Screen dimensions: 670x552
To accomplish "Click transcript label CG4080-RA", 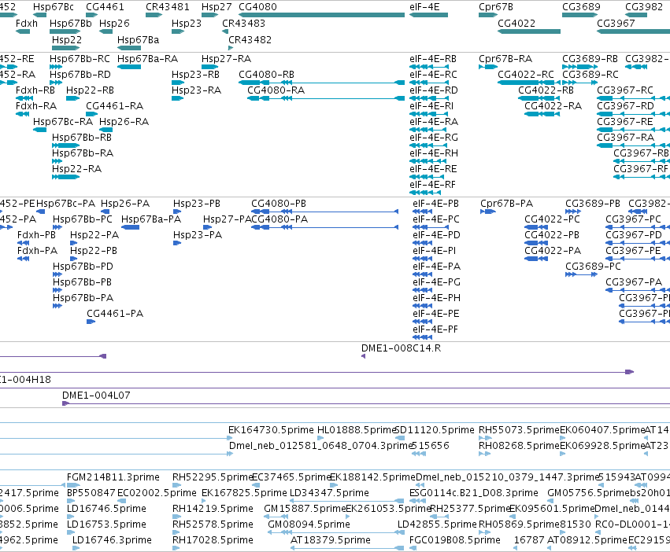I will [x=276, y=90].
